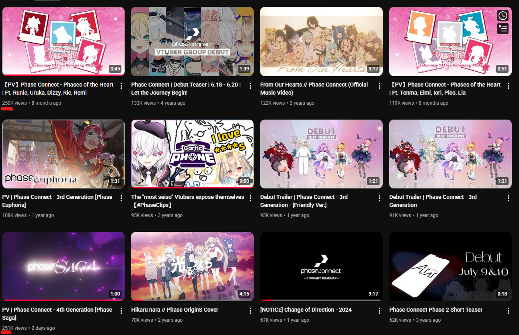This screenshot has width=519, height=335.
Task: Open options menu for Phase Euphoria PV
Action: point(121,198)
